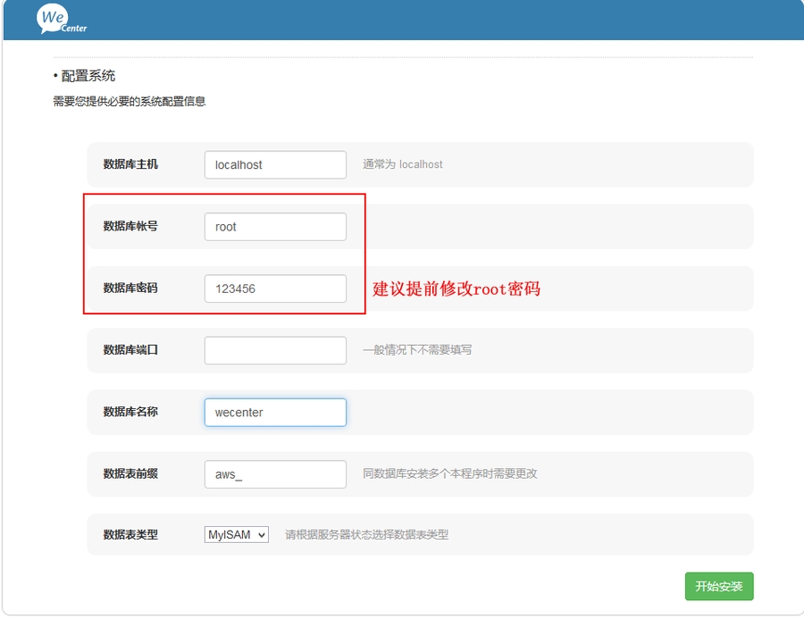Screen dimensions: 804x619
Task: Click the red 建议提前修改root密码 annotation
Action: (x=456, y=289)
